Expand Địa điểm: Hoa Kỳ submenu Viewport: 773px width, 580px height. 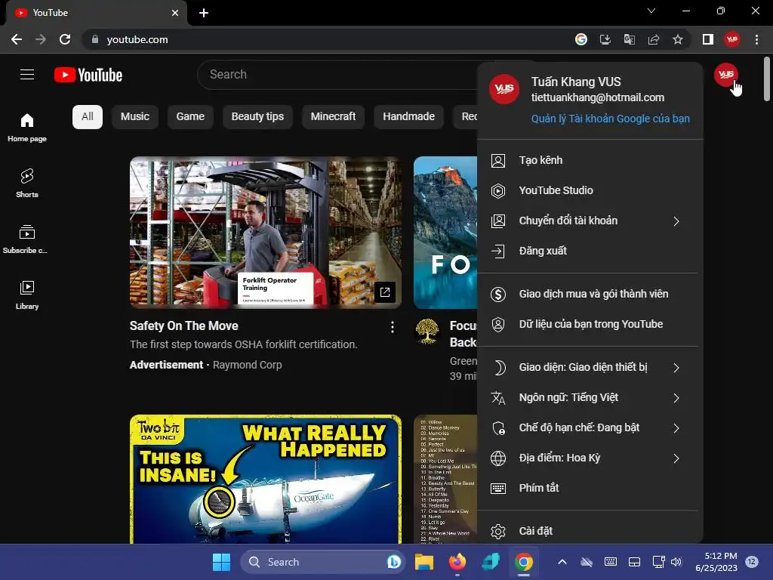point(590,458)
